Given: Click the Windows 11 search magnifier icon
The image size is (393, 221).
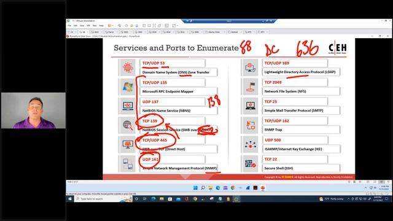Looking at the screenshot, I should (x=203, y=188).
